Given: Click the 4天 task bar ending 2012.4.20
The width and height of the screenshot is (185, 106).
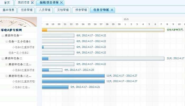Looking at the screenshot, I should [x=52, y=70].
